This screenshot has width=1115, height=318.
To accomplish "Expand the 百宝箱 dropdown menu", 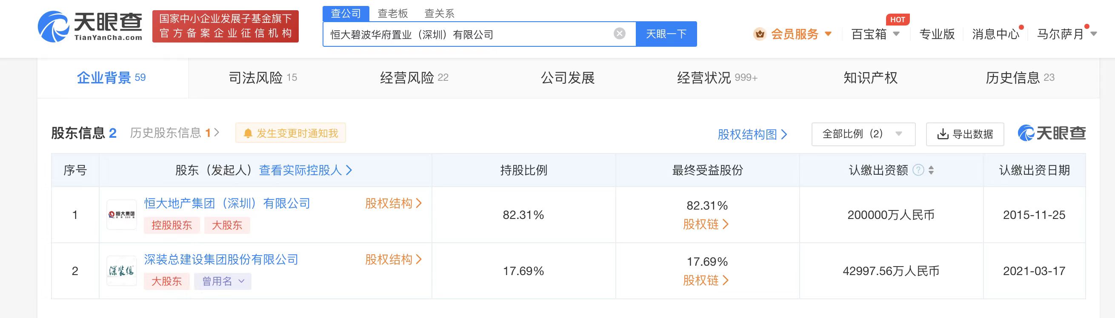I will [896, 34].
